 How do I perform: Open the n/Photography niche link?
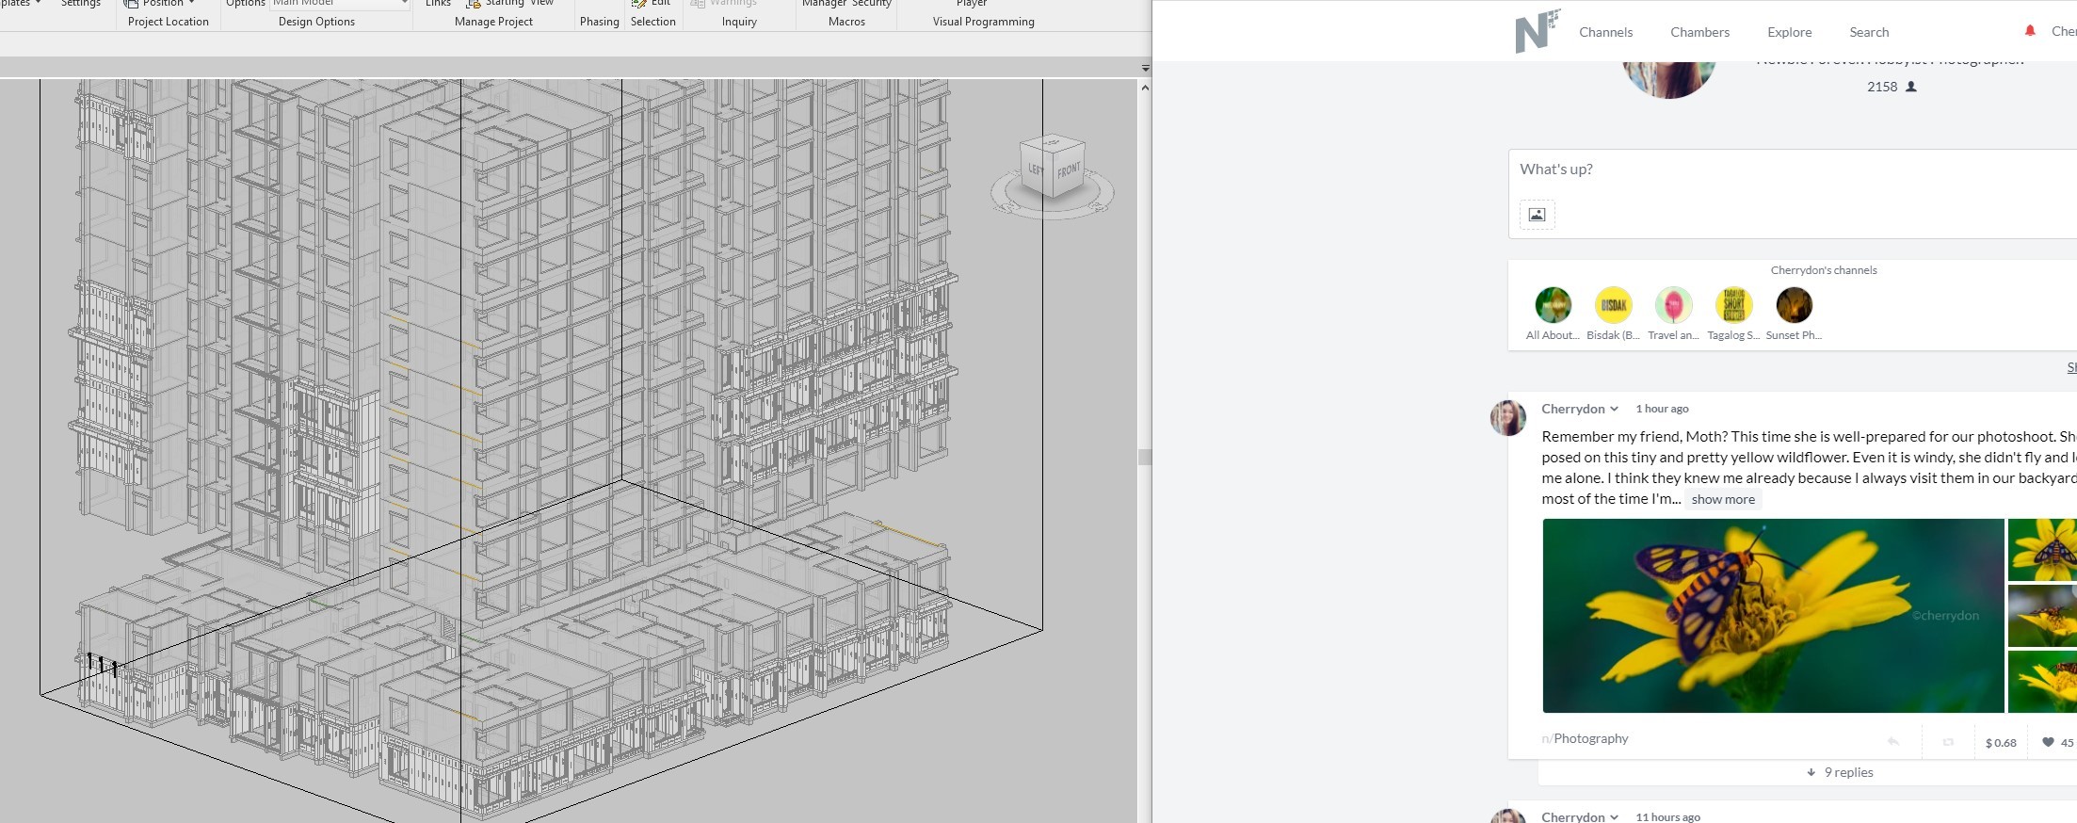point(1585,738)
